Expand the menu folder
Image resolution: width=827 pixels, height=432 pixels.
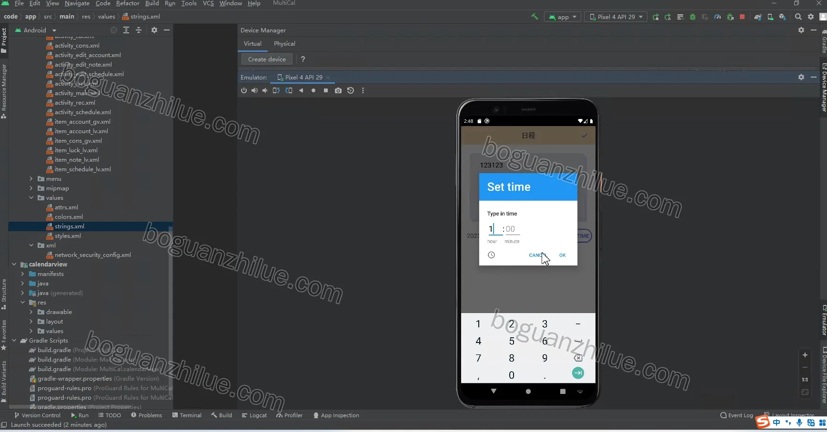click(31, 179)
